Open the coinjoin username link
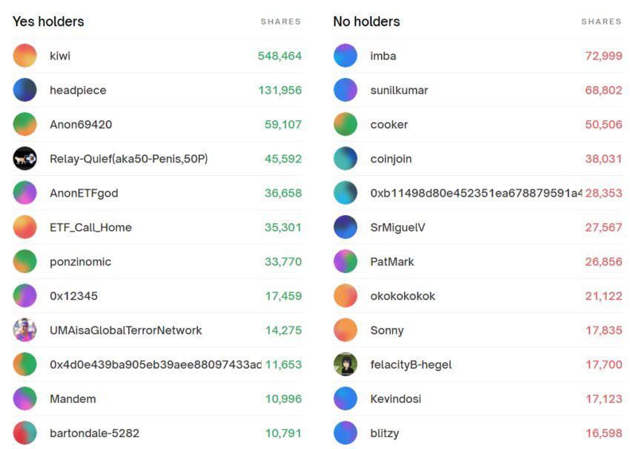 pos(391,159)
